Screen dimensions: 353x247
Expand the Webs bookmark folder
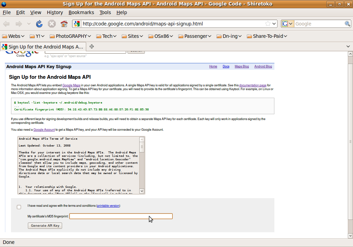pos(13,36)
